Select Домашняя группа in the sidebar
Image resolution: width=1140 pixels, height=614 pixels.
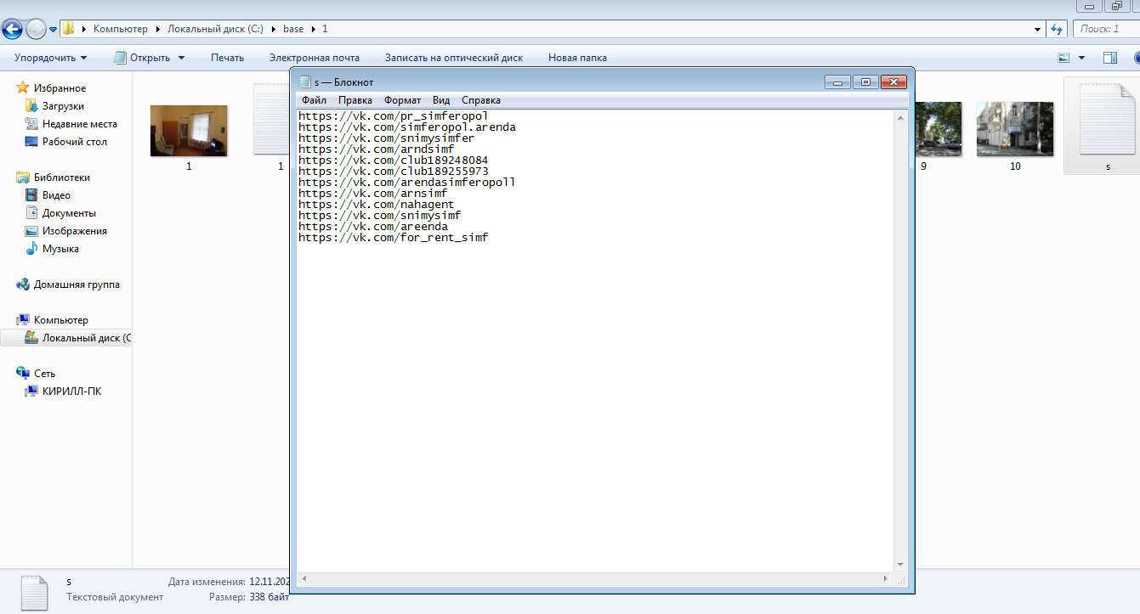tap(77, 284)
